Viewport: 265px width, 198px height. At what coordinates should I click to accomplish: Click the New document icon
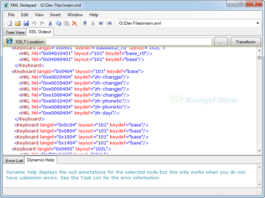point(10,23)
